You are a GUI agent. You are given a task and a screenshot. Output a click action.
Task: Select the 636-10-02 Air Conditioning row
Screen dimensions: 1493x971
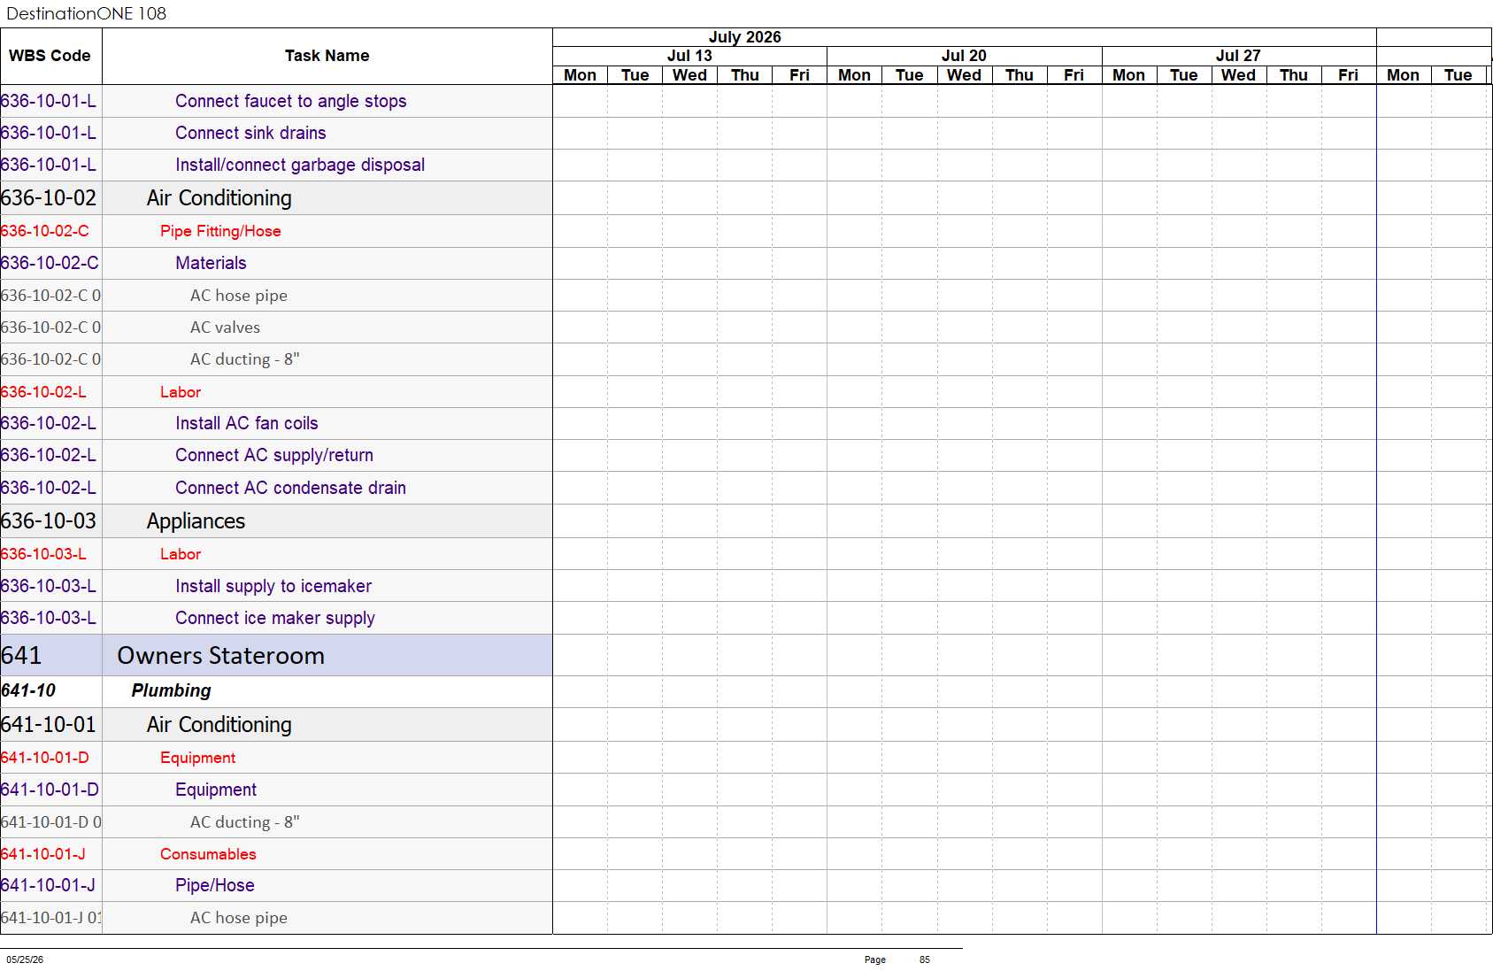point(276,198)
